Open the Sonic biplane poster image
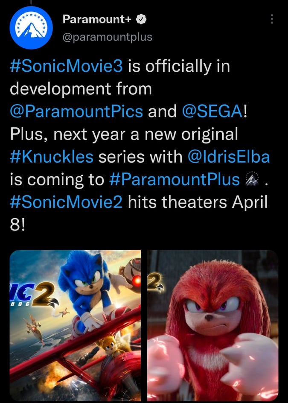This screenshot has height=403, width=288. [x=75, y=324]
